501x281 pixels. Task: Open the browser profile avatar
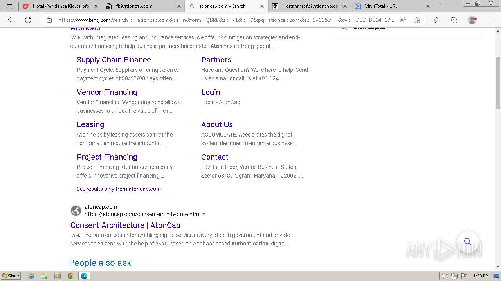coord(472,20)
